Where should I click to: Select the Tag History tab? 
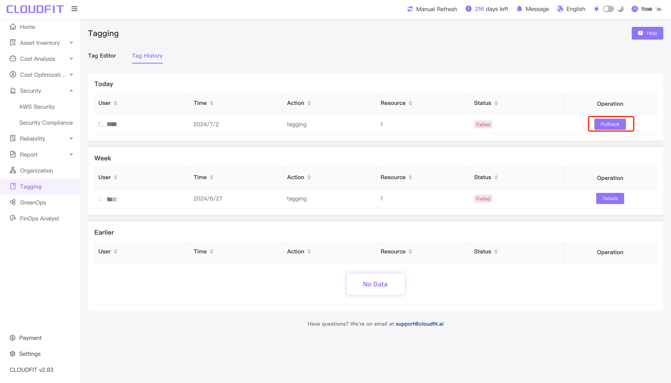pos(147,56)
